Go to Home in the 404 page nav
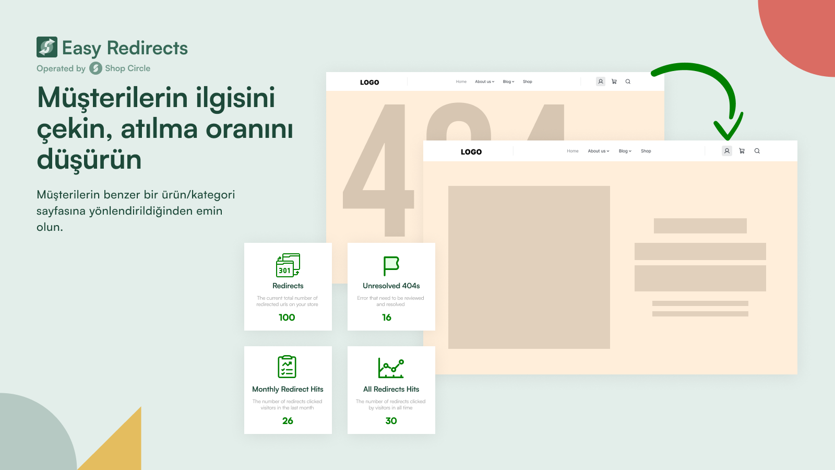The image size is (835, 470). click(x=461, y=81)
